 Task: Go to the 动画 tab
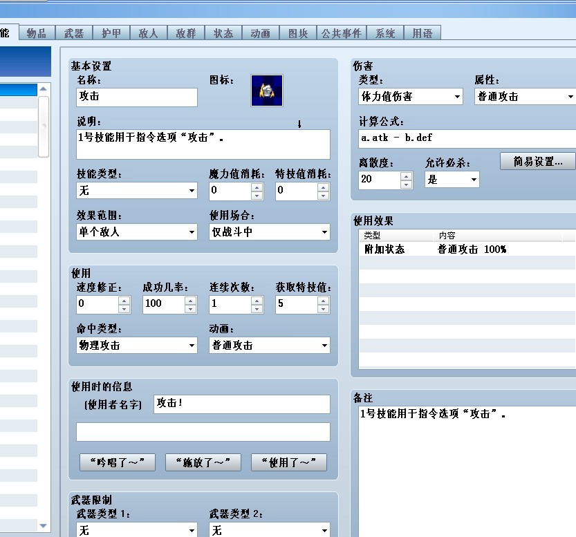pyautogui.click(x=261, y=33)
